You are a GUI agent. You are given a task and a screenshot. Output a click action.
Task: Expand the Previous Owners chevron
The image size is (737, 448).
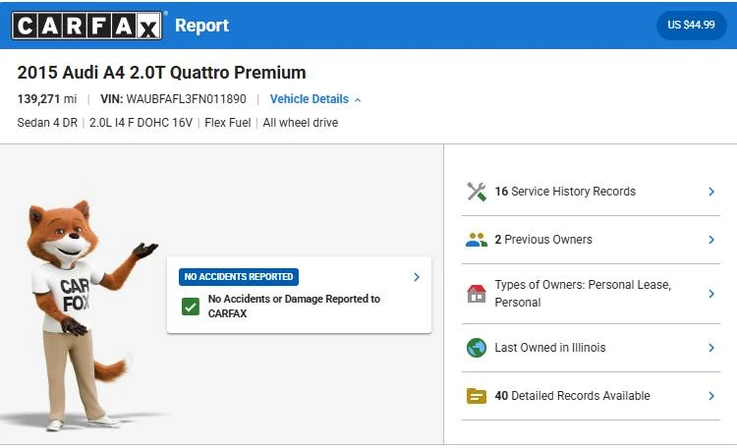[711, 240]
